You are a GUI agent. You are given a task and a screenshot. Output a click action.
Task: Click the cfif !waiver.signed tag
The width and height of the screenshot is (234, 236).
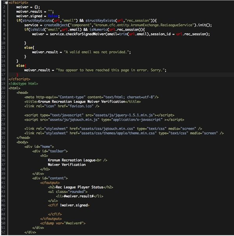click(x=69, y=206)
